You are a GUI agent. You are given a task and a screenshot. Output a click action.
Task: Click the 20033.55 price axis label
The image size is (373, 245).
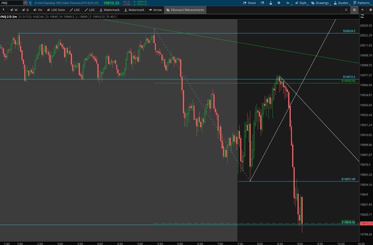[366, 26]
